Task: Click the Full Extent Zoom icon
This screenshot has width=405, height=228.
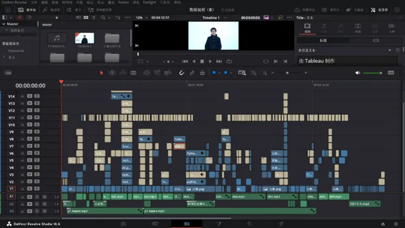Action: pos(242,73)
